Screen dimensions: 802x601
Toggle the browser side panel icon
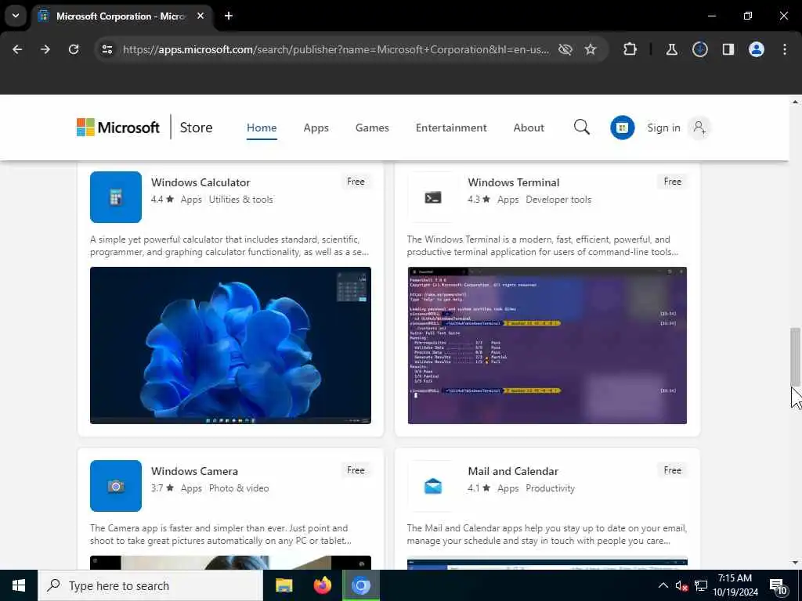click(728, 49)
